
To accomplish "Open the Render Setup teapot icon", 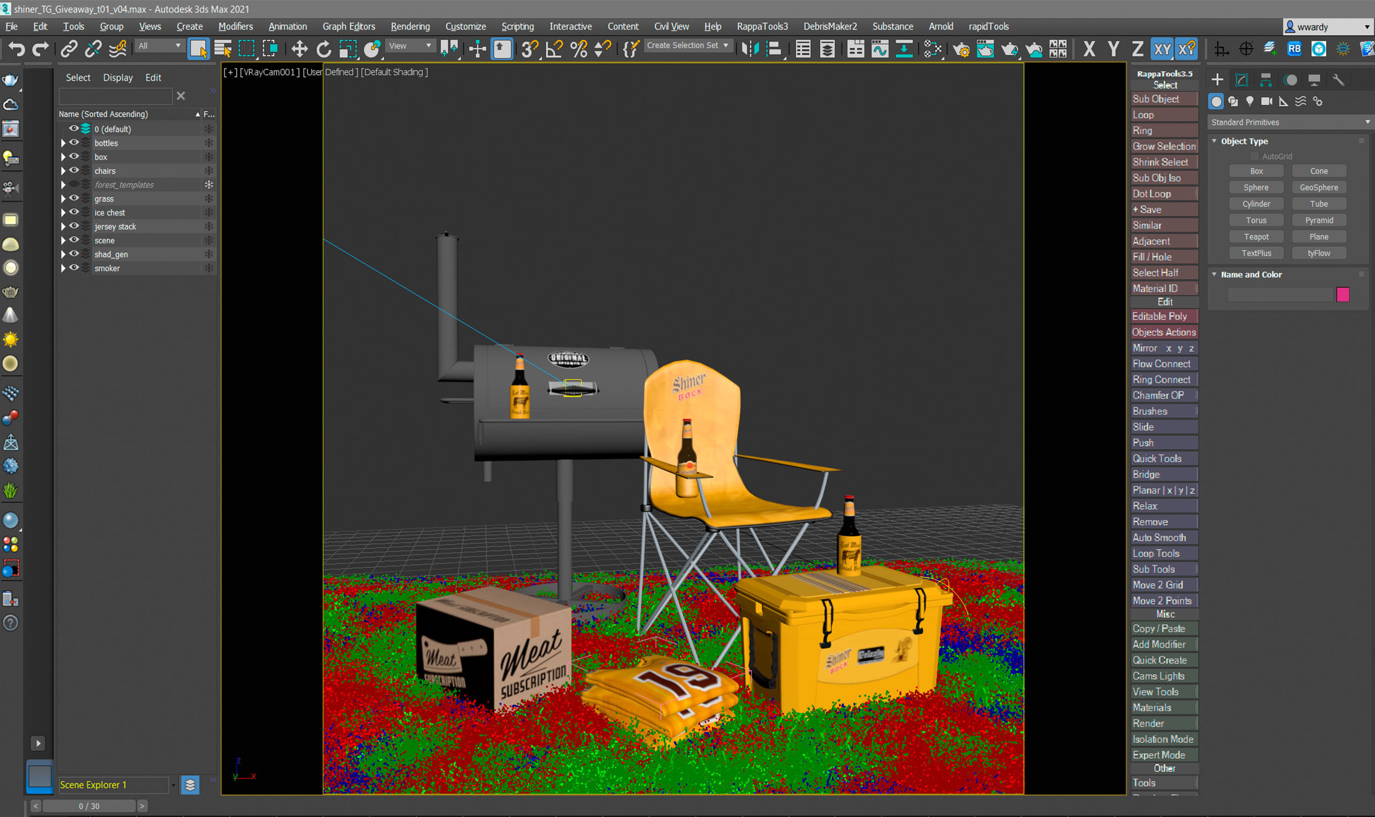I will 961,49.
